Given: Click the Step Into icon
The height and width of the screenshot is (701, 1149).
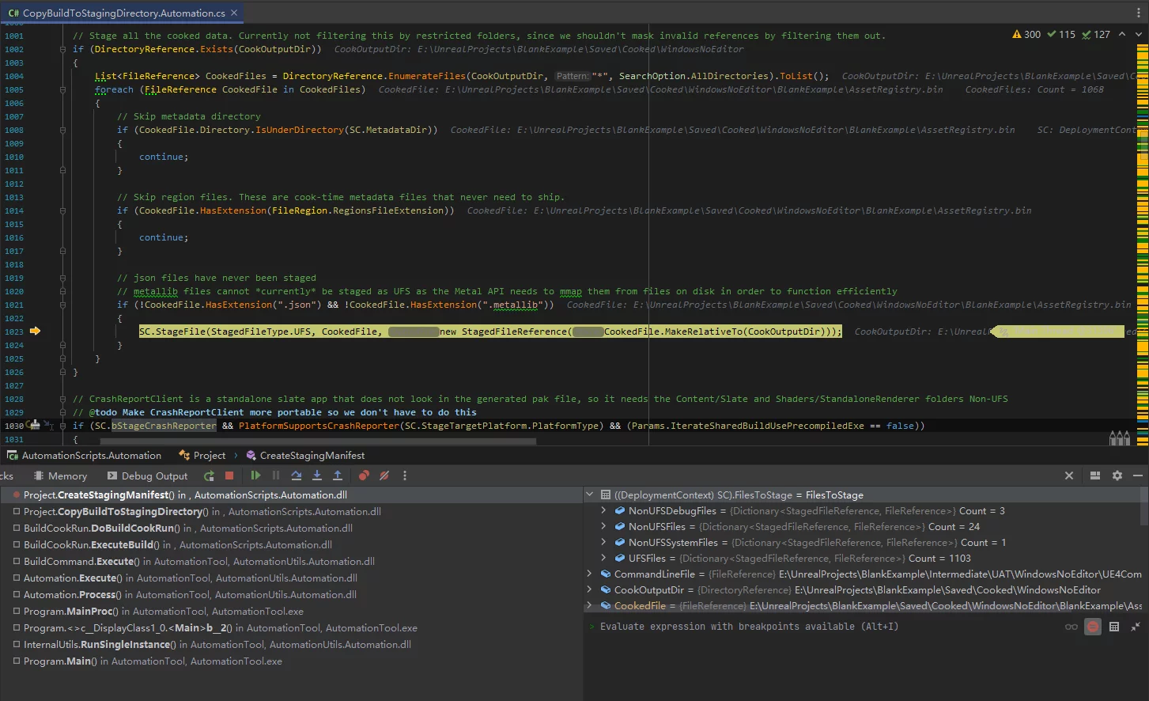Looking at the screenshot, I should [x=317, y=476].
